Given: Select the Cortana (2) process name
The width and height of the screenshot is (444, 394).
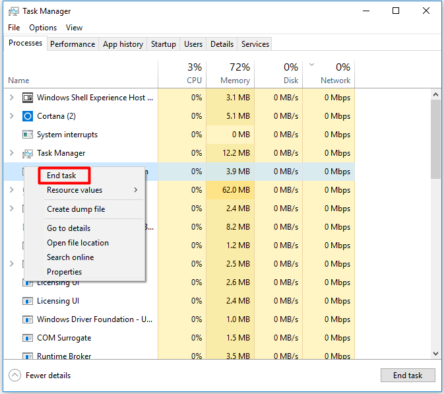Looking at the screenshot, I should tap(56, 116).
